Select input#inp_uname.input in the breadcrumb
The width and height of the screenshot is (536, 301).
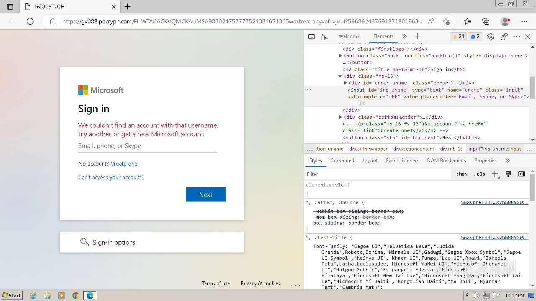click(x=495, y=149)
